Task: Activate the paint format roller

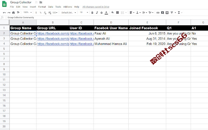Action: click(18, 13)
